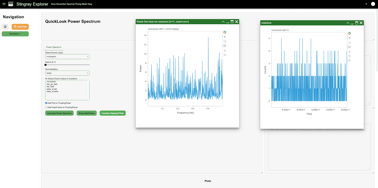Select Box Zoom tool in NOMISSION plot

point(349,42)
